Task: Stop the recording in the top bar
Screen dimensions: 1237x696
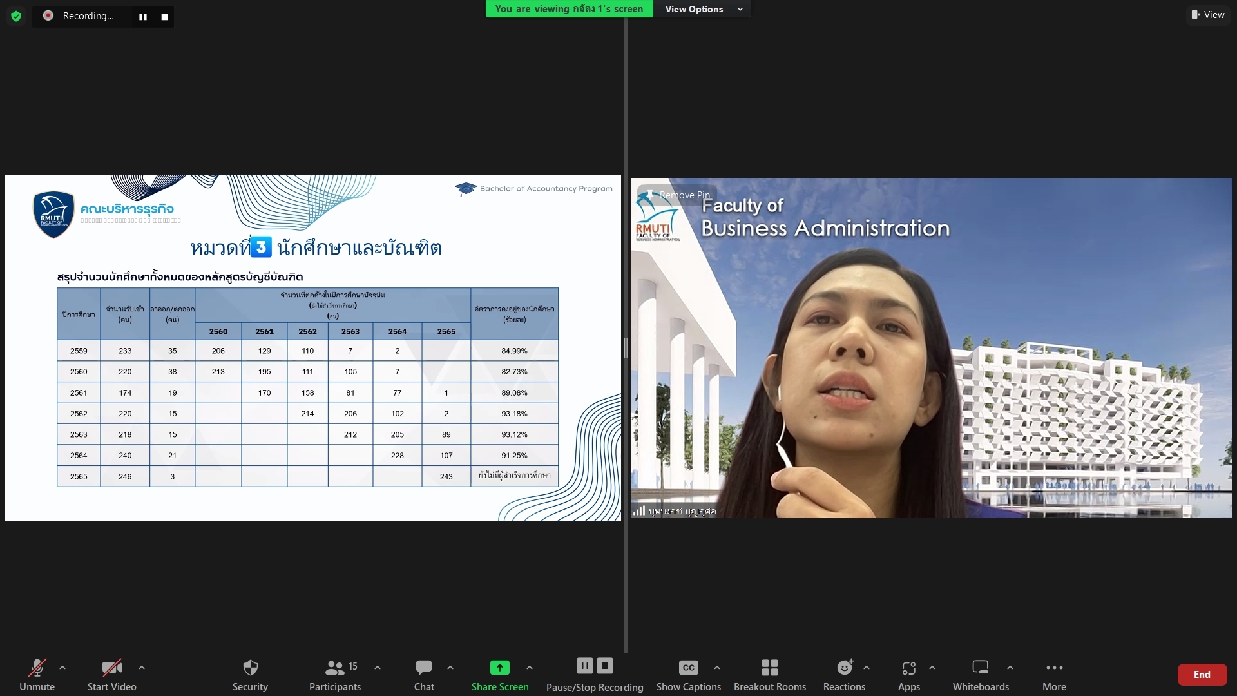Action: pos(165,17)
